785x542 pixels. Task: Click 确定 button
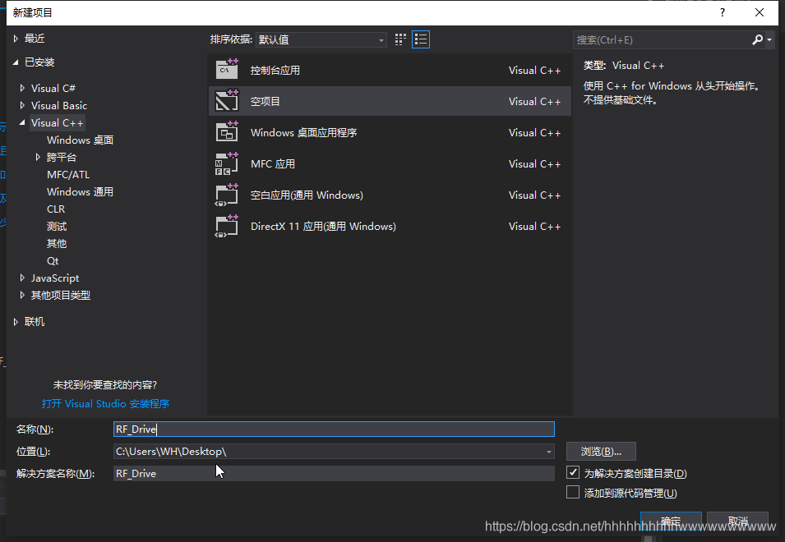click(671, 521)
